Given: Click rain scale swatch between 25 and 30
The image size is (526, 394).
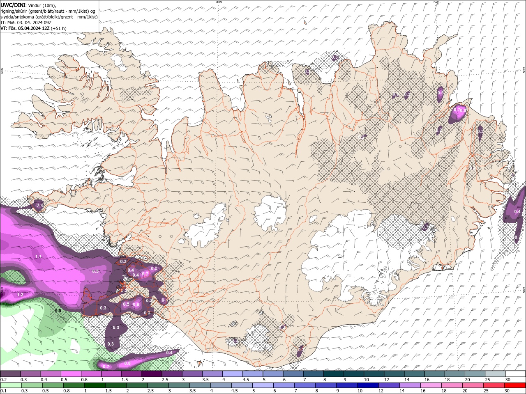Looking at the screenshot, I should (494, 385).
